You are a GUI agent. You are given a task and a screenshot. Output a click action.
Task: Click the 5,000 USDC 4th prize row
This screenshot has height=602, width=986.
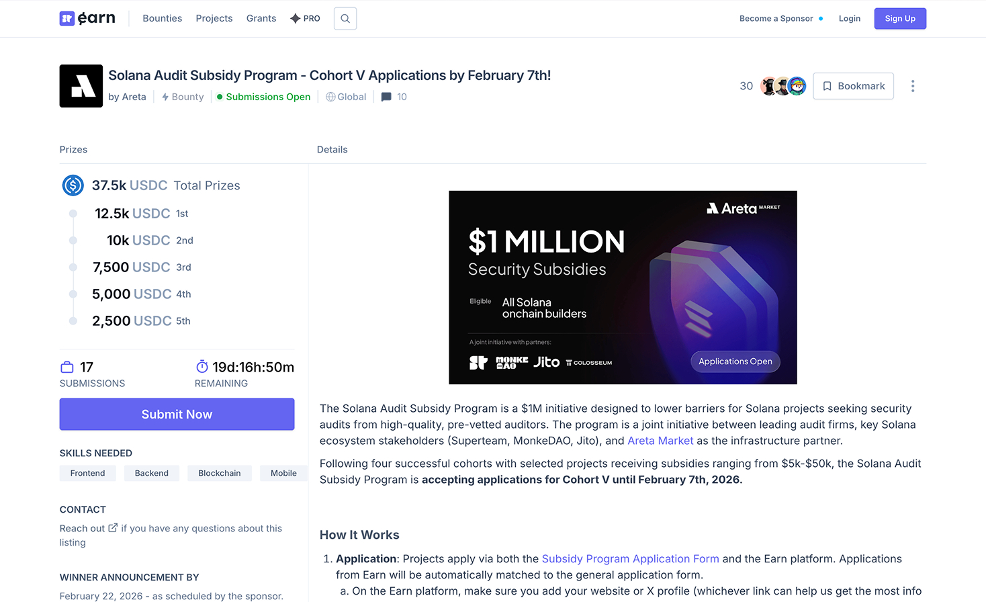(x=142, y=294)
